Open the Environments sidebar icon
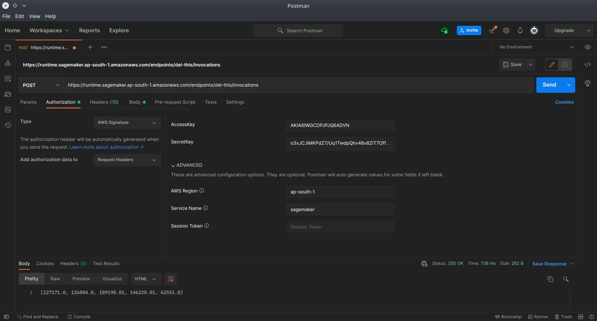Image resolution: width=597 pixels, height=321 pixels. [8, 79]
